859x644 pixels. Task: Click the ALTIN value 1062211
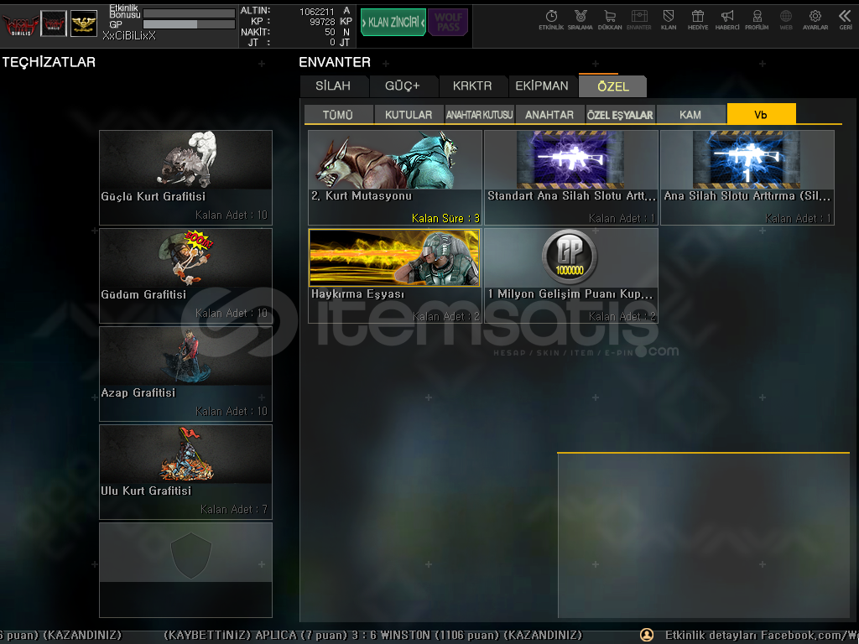click(316, 12)
